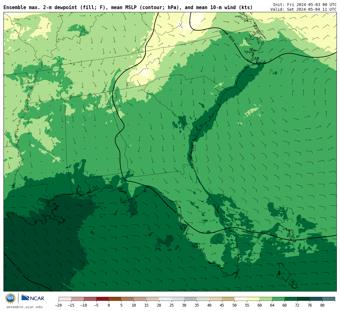The image size is (340, 311).
Task: Pick the gray 30 to 35 colorbar segment
Action: pyautogui.click(x=190, y=299)
